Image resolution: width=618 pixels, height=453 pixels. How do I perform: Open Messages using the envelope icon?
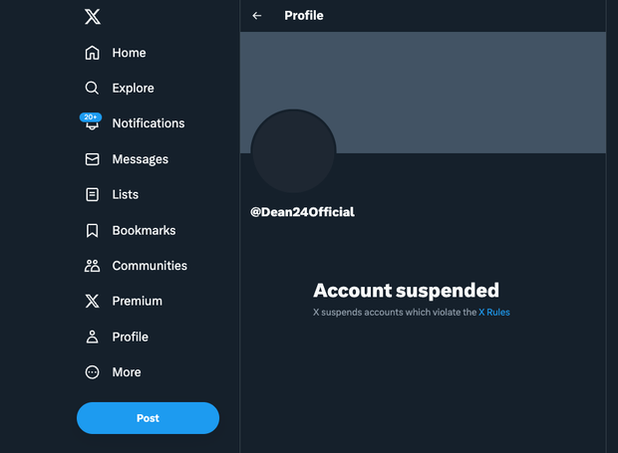[x=93, y=159]
